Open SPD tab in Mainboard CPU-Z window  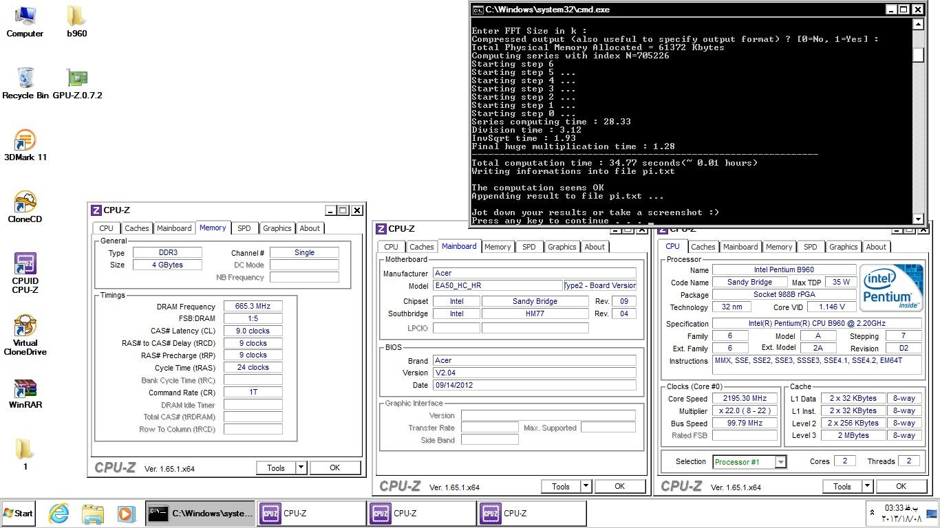click(528, 247)
